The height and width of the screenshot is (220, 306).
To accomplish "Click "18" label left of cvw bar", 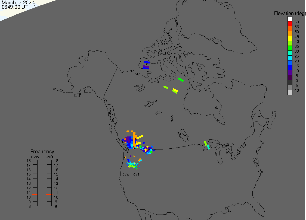I will click(29, 161).
